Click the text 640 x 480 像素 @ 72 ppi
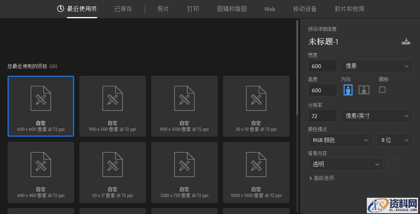The image size is (420, 214). tap(41, 196)
